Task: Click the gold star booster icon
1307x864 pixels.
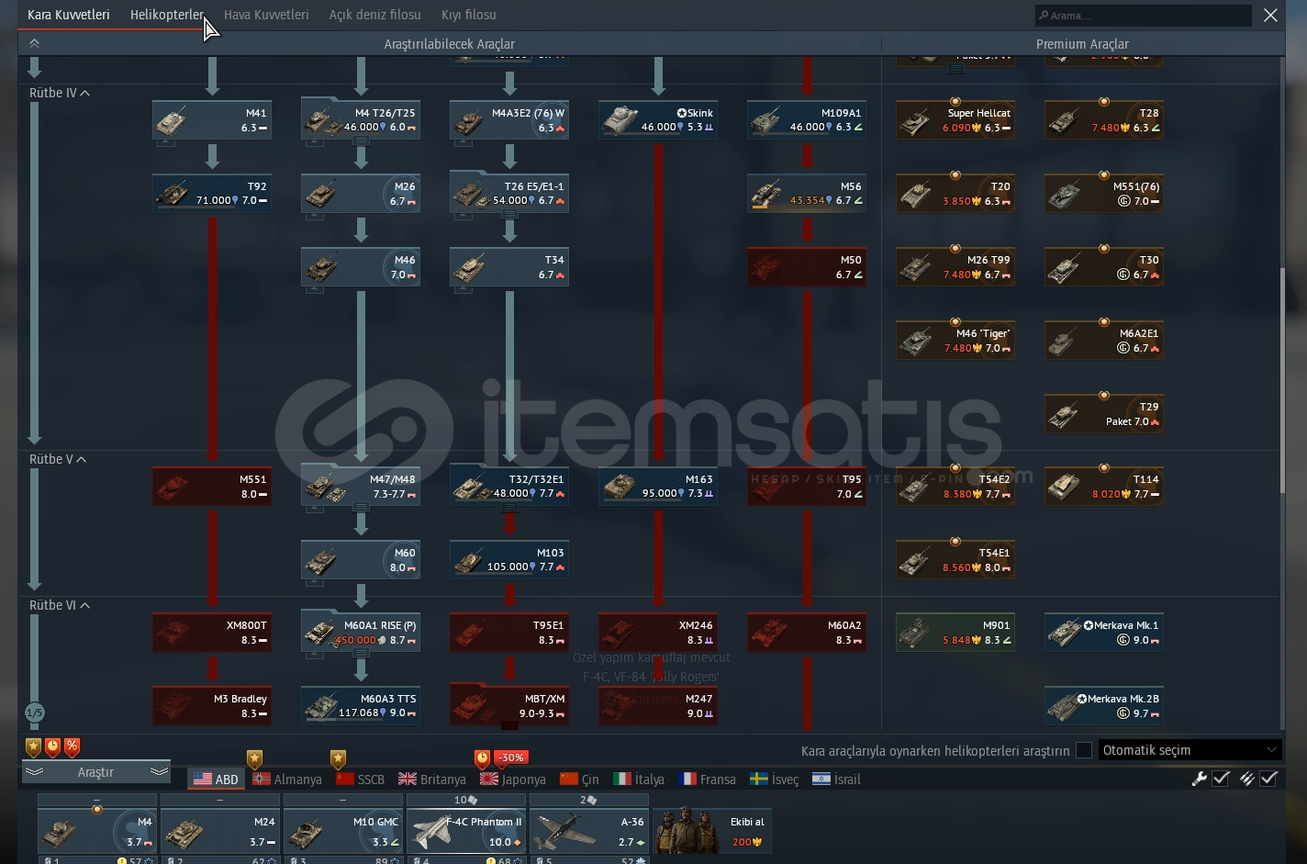Action: coord(34,746)
